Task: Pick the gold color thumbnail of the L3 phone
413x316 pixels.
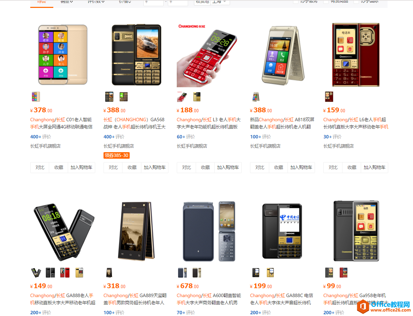Action: coord(197,97)
